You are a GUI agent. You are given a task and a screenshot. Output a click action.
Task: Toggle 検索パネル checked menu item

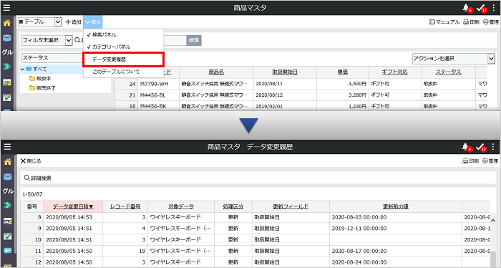coord(123,35)
